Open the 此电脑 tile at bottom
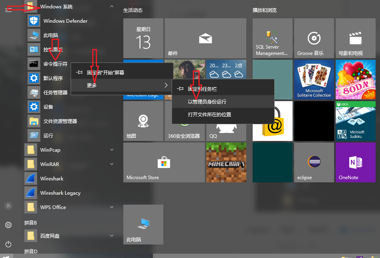The image size is (380, 258). click(143, 225)
